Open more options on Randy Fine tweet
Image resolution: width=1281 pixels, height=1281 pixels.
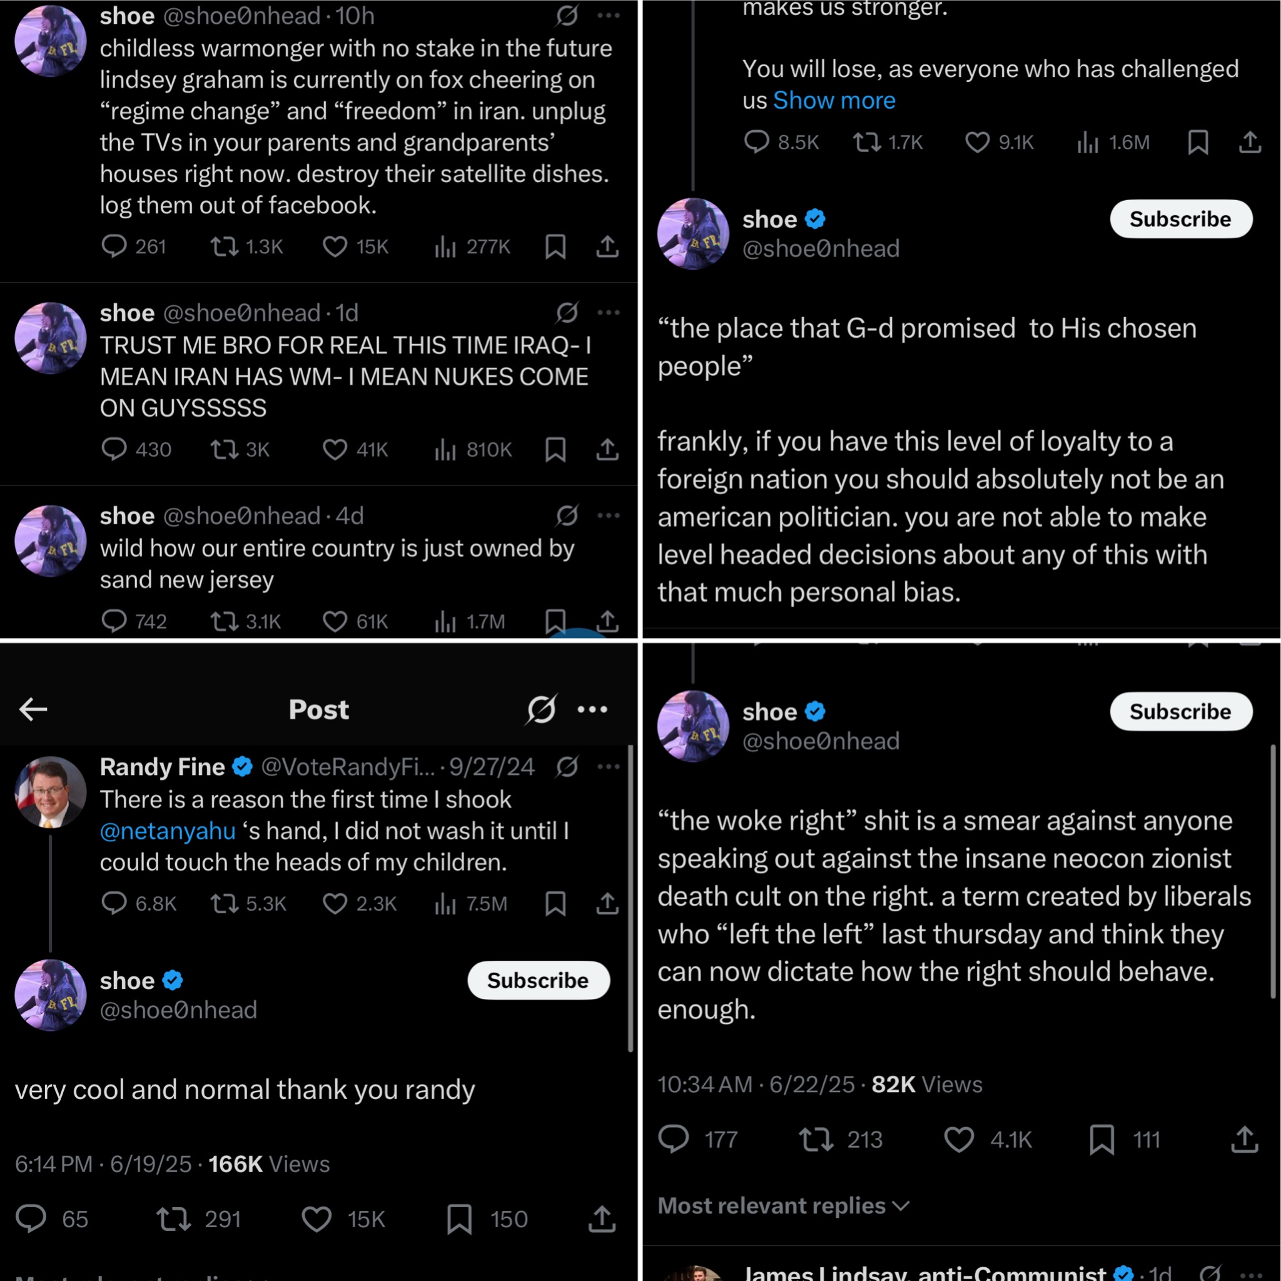pos(608,766)
